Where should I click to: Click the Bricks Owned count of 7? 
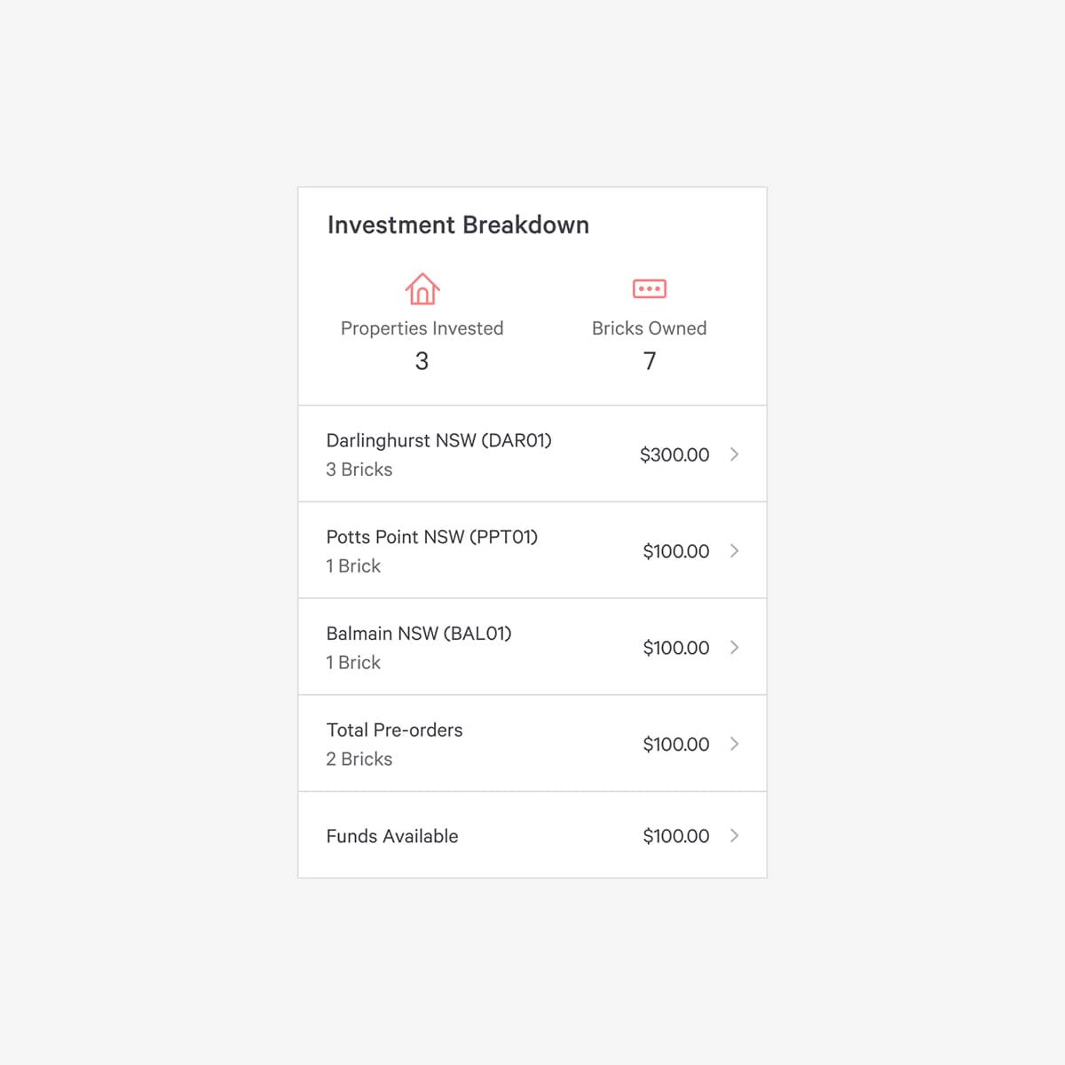pos(650,361)
